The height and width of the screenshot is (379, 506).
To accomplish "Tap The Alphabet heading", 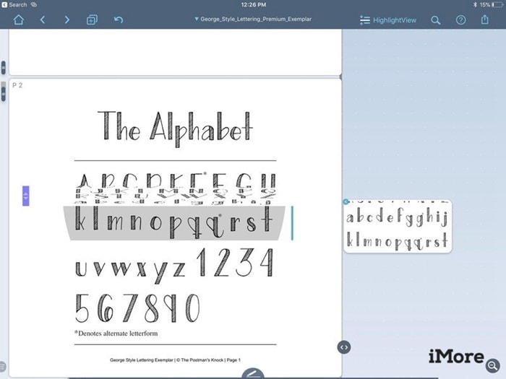I will pyautogui.click(x=175, y=128).
